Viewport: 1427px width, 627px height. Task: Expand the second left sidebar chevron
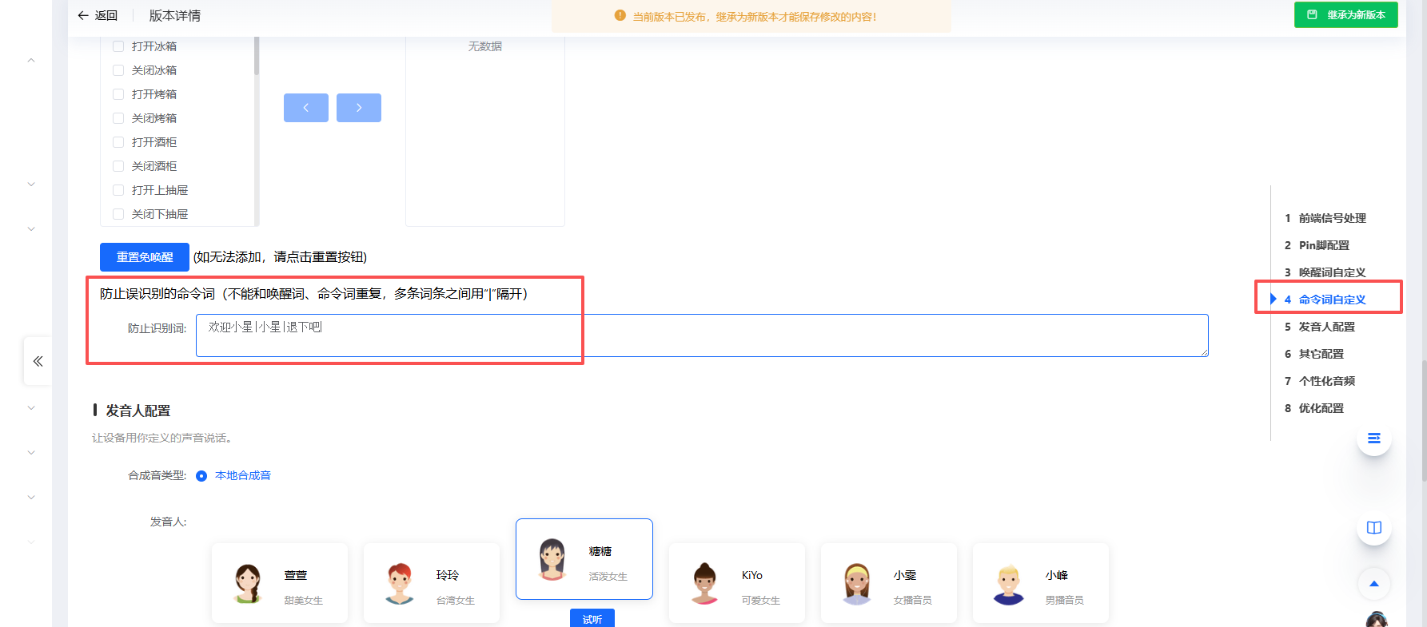31,184
